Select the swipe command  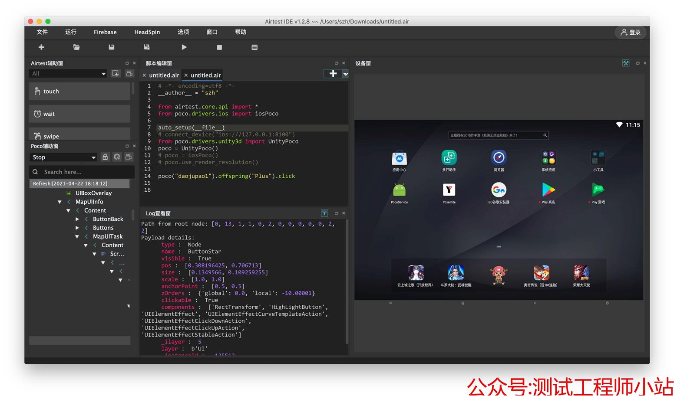79,134
